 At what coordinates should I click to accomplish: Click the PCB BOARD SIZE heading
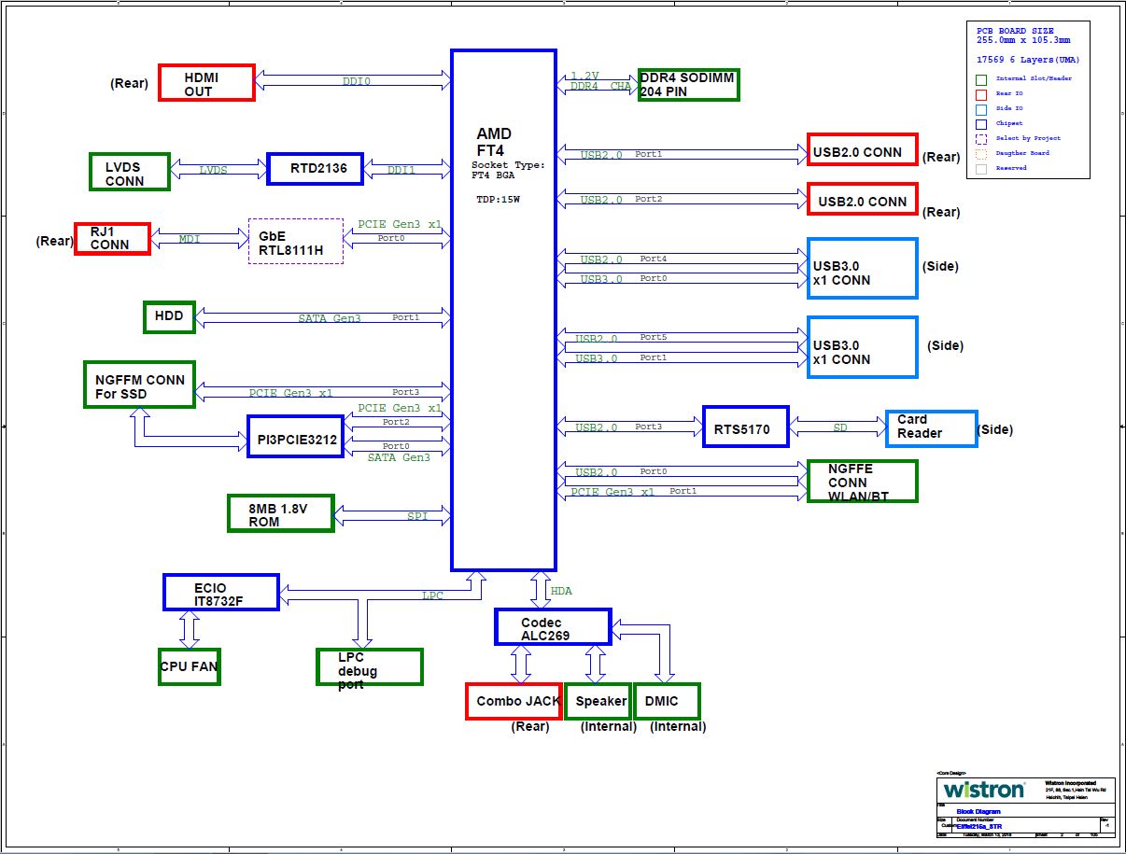point(1014,32)
